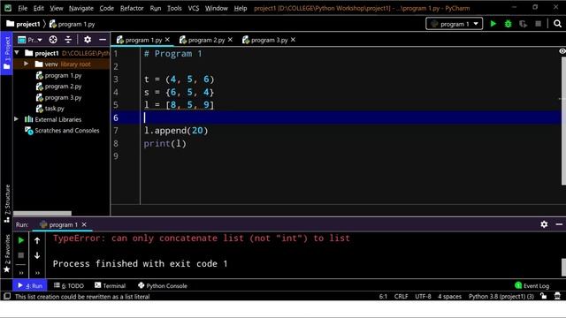Open the Refactor menu
This screenshot has width=566, height=318.
pos(132,8)
